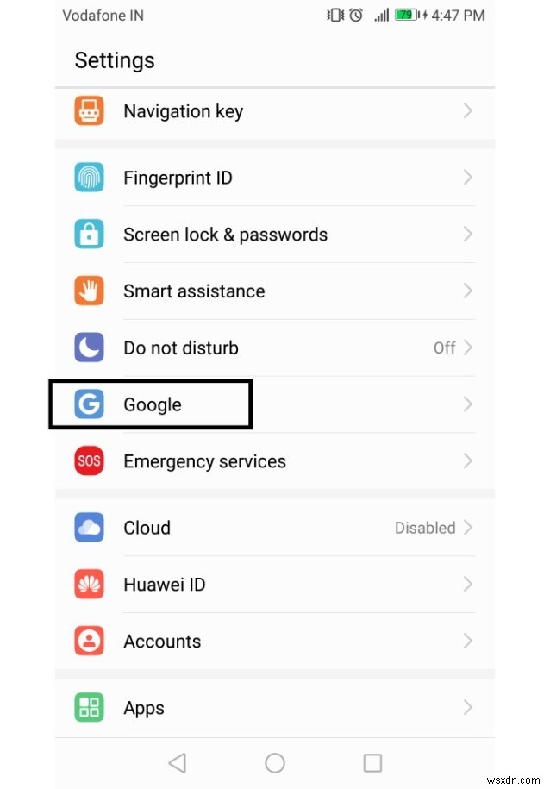Viewport: 550px width, 789px height.
Task: Tap the Accounts person icon
Action: coord(89,642)
